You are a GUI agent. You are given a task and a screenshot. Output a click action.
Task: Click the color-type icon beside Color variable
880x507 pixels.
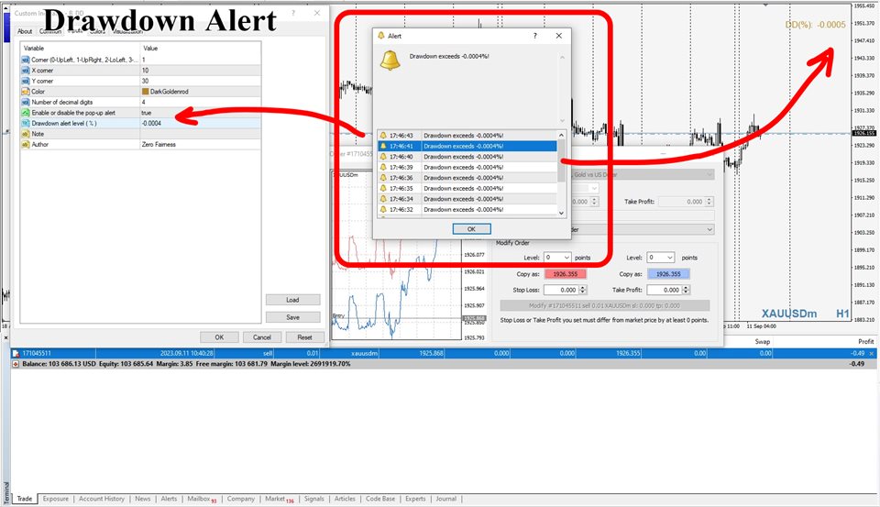click(26, 92)
